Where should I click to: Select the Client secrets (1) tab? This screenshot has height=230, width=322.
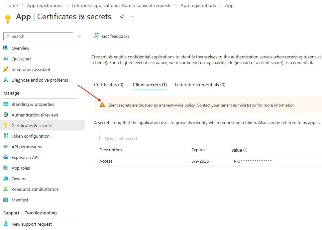click(150, 85)
